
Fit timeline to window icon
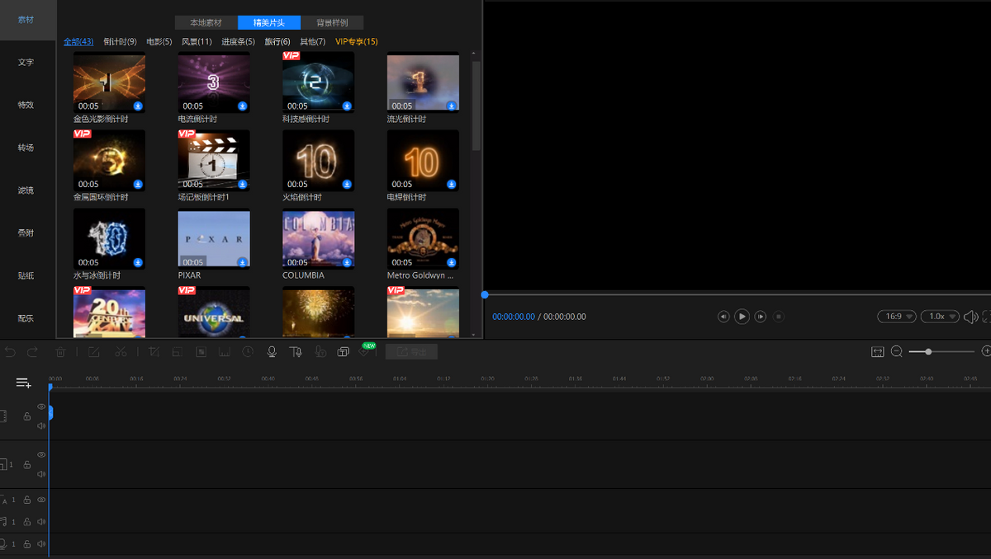point(877,352)
